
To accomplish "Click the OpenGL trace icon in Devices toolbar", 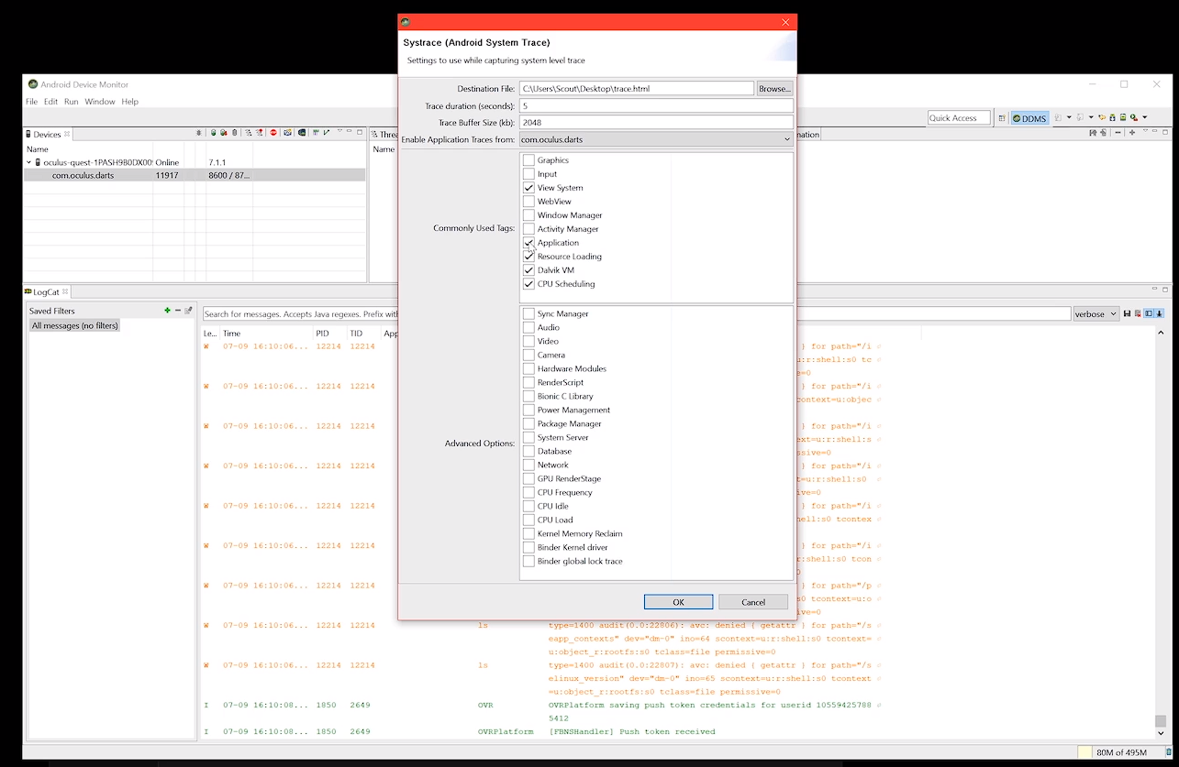I will (x=327, y=133).
